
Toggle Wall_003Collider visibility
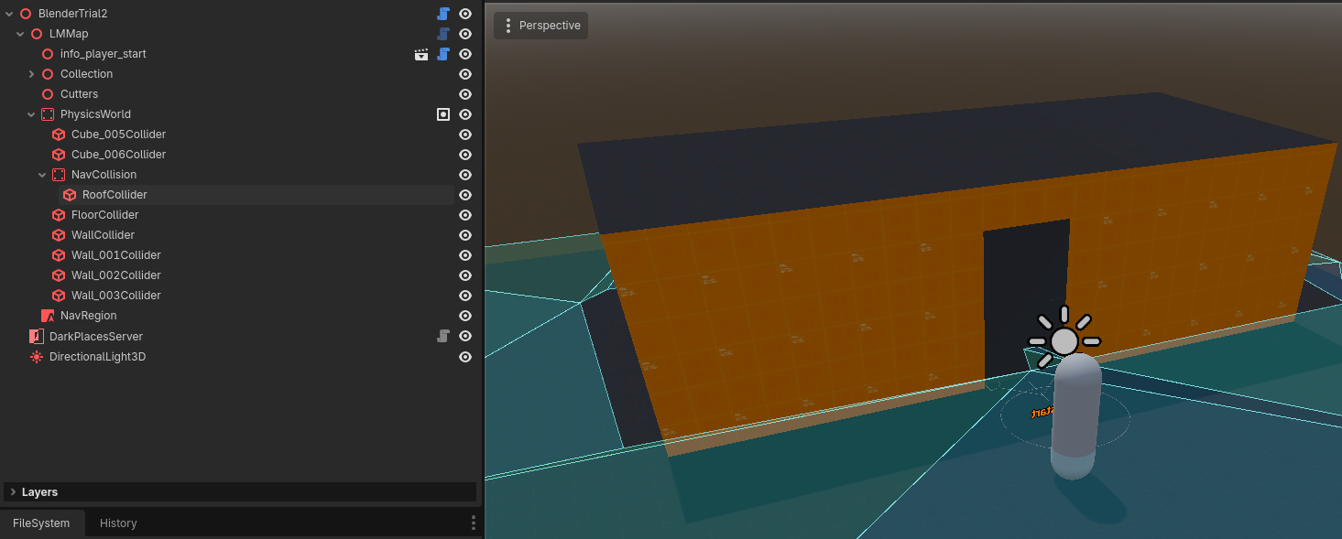pyautogui.click(x=465, y=296)
